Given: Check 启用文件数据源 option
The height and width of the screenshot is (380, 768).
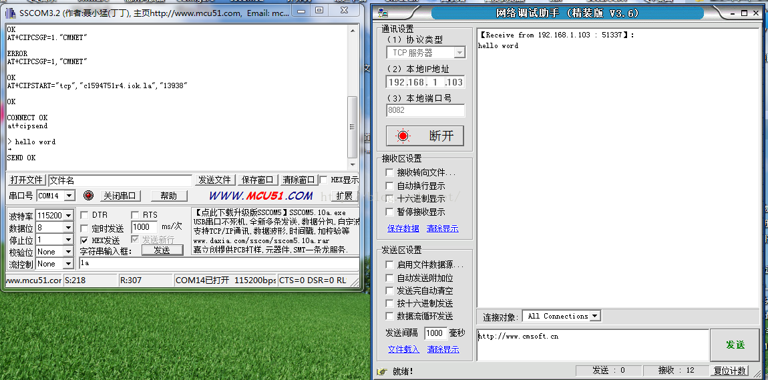Looking at the screenshot, I should tap(389, 265).
